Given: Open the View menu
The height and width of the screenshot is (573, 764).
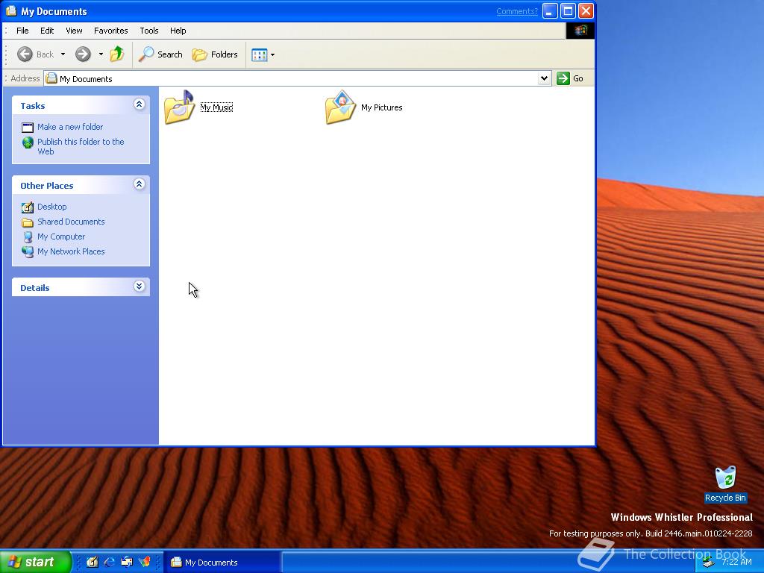Looking at the screenshot, I should (74, 30).
